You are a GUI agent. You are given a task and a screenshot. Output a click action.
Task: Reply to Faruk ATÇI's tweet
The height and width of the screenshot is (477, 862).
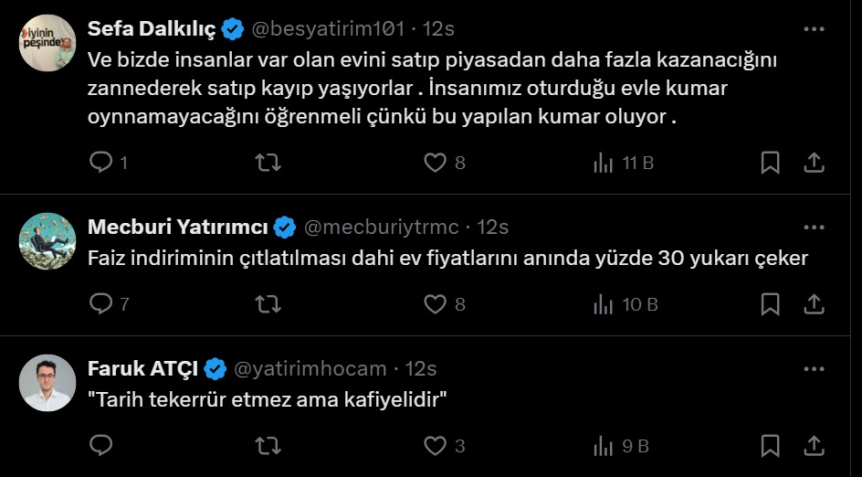point(100,446)
